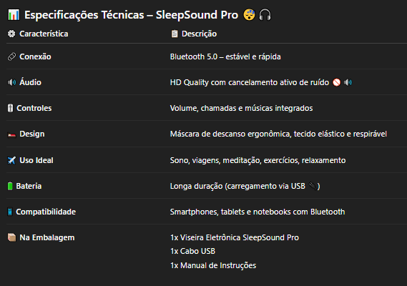This screenshot has height=286, width=407.
Task: Click the 1x Cabo USB line
Action: pos(192,251)
